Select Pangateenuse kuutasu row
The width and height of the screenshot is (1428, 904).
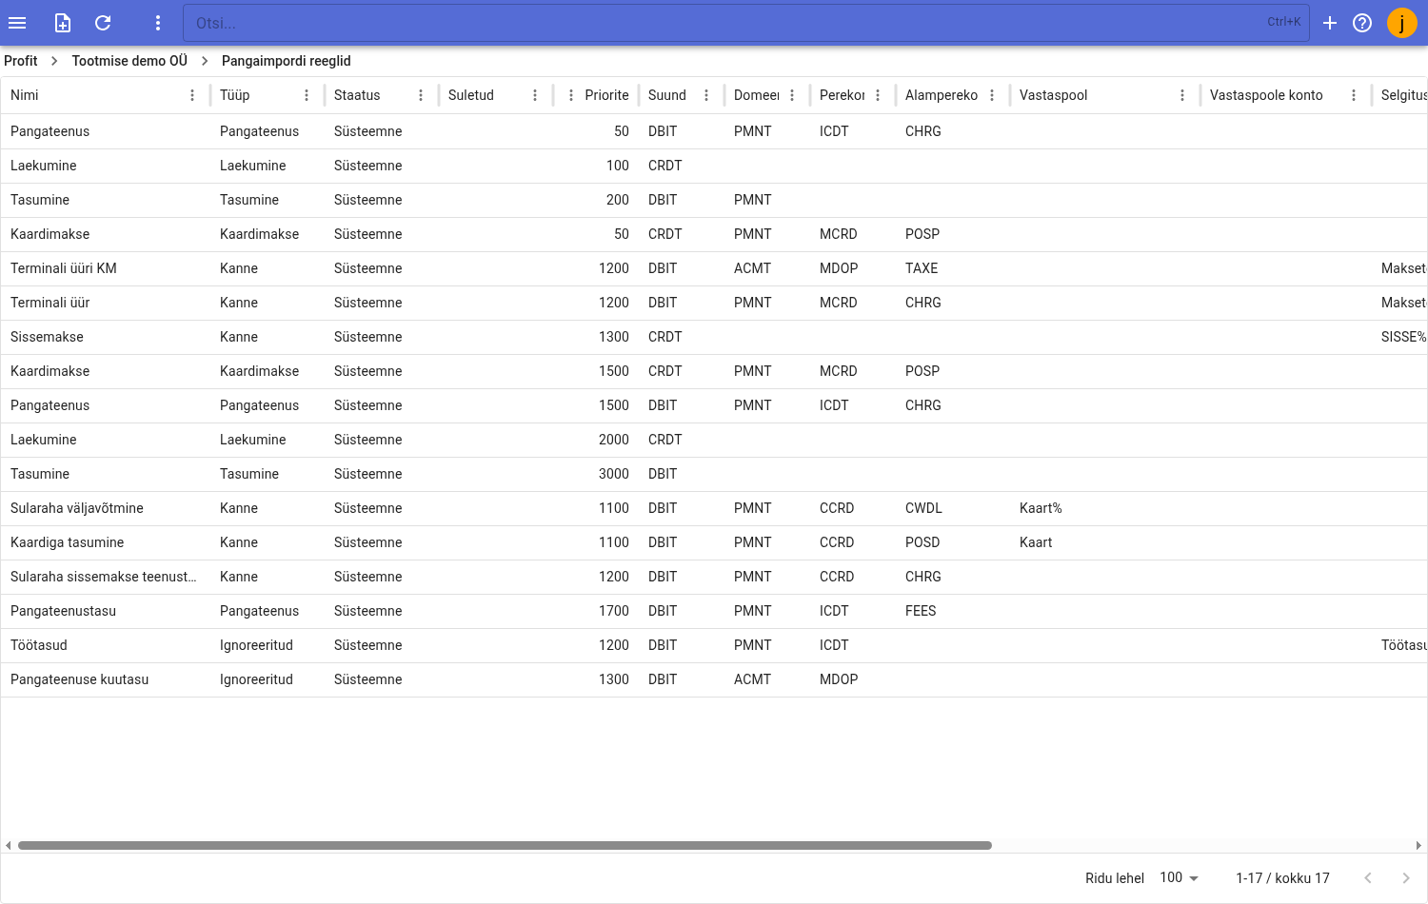point(714,679)
